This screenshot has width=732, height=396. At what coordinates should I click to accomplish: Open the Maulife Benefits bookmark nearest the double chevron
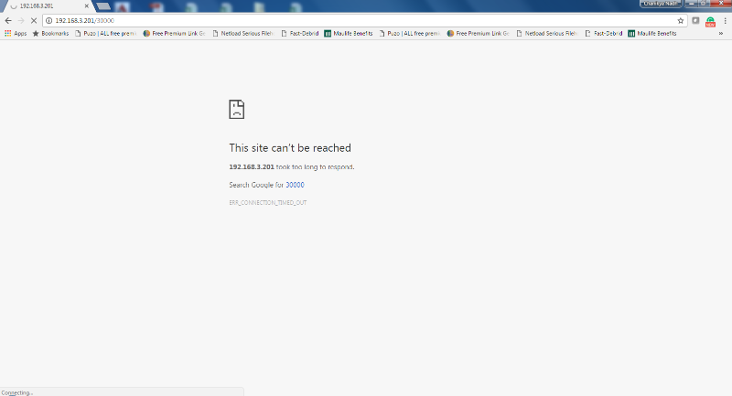pos(652,33)
